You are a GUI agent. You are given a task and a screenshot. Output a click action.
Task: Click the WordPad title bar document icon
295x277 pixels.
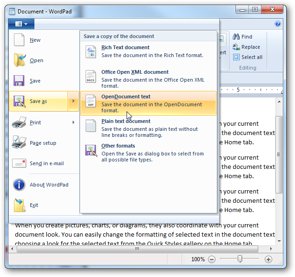(x=12, y=12)
